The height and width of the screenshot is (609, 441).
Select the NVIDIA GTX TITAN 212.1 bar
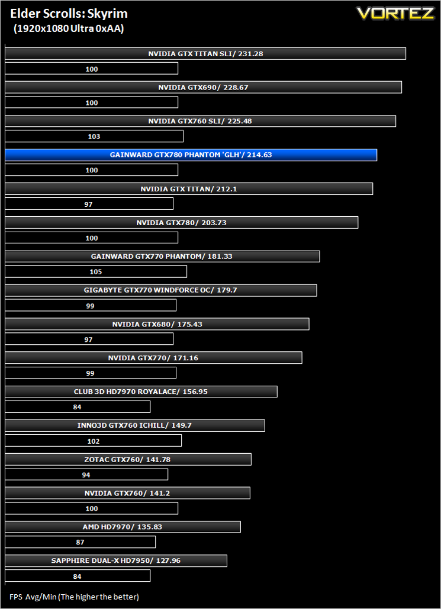pos(189,189)
